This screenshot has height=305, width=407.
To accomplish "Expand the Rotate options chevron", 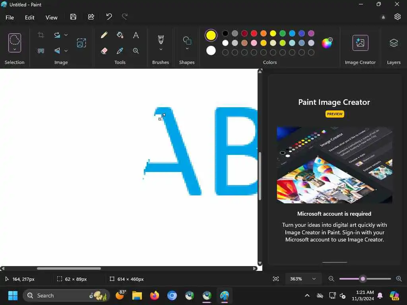I will point(66,35).
